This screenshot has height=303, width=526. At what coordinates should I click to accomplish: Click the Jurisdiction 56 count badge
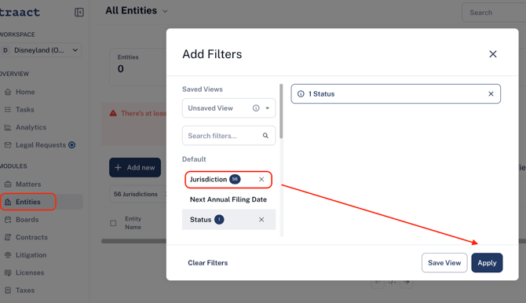(235, 180)
